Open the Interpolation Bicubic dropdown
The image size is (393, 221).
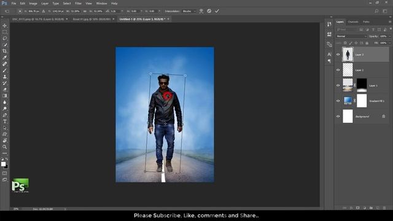[189, 11]
